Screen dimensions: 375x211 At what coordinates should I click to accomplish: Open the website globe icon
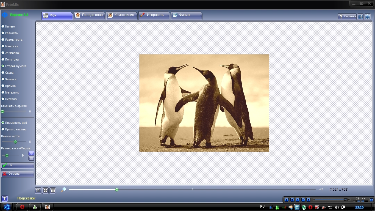point(367,17)
